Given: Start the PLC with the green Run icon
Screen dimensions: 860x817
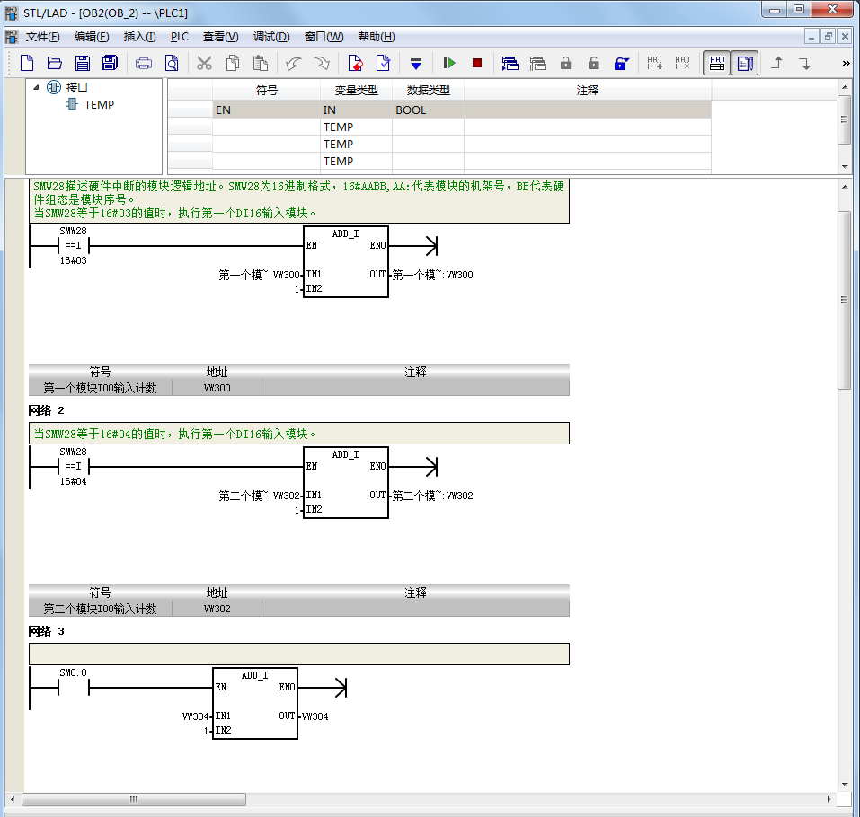Looking at the screenshot, I should pos(449,63).
